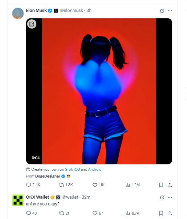The width and height of the screenshot is (187, 219).
Task: Bookmark the OKX Wallet reply
Action: (161, 213)
